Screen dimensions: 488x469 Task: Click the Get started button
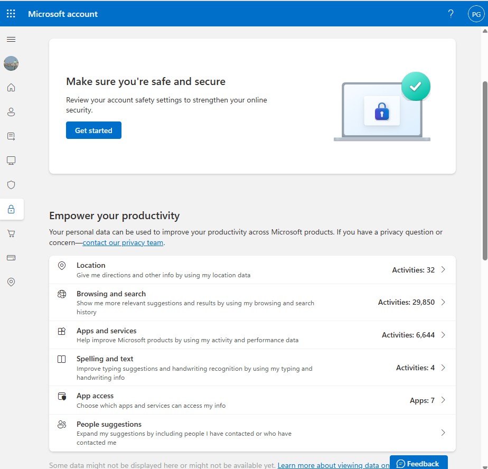click(93, 129)
